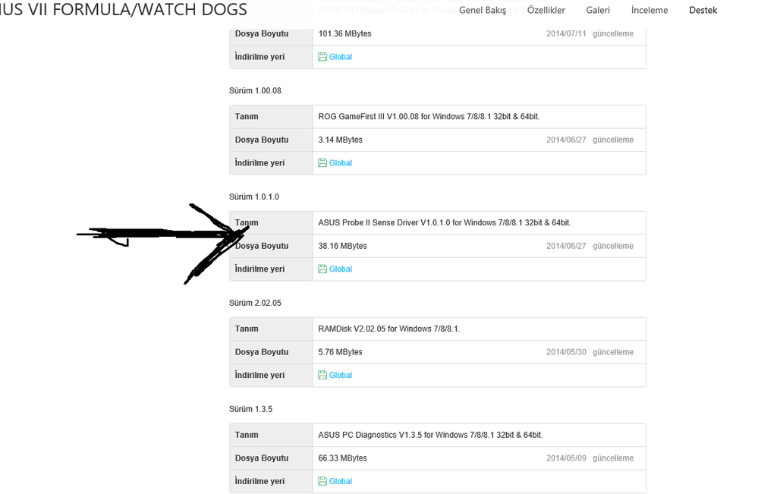Click the floppy disk icon for RAMDisk download
This screenshot has width=758, height=494.
pyautogui.click(x=322, y=375)
